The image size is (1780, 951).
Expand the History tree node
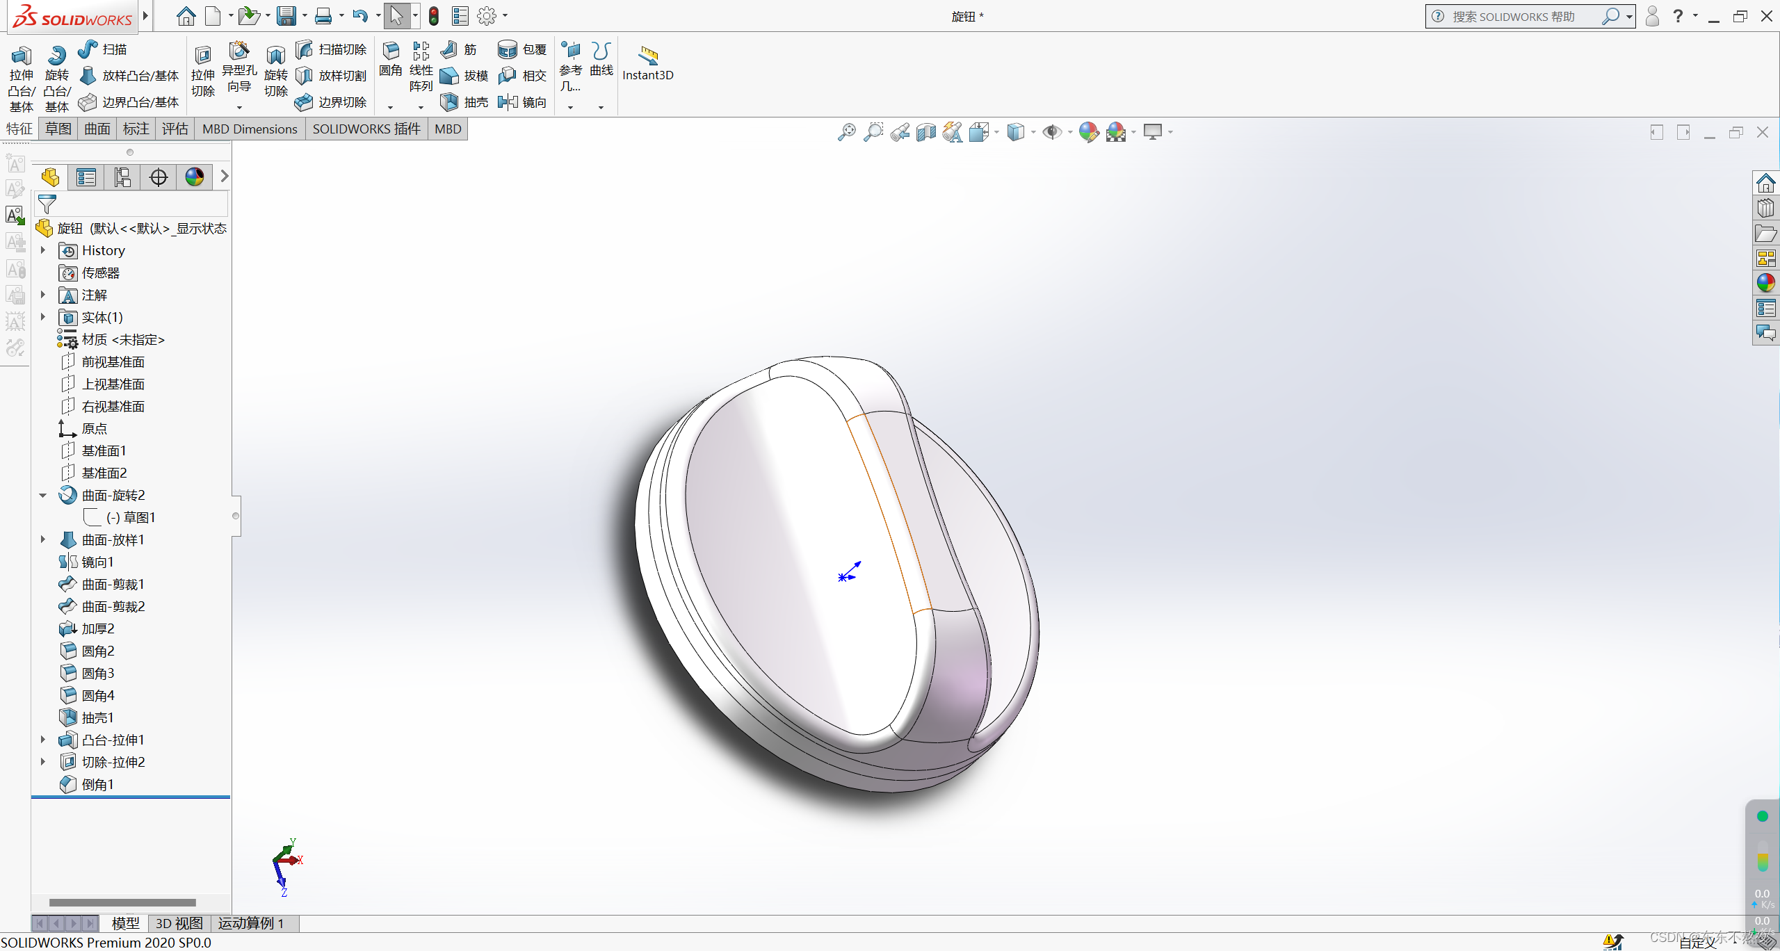point(43,250)
